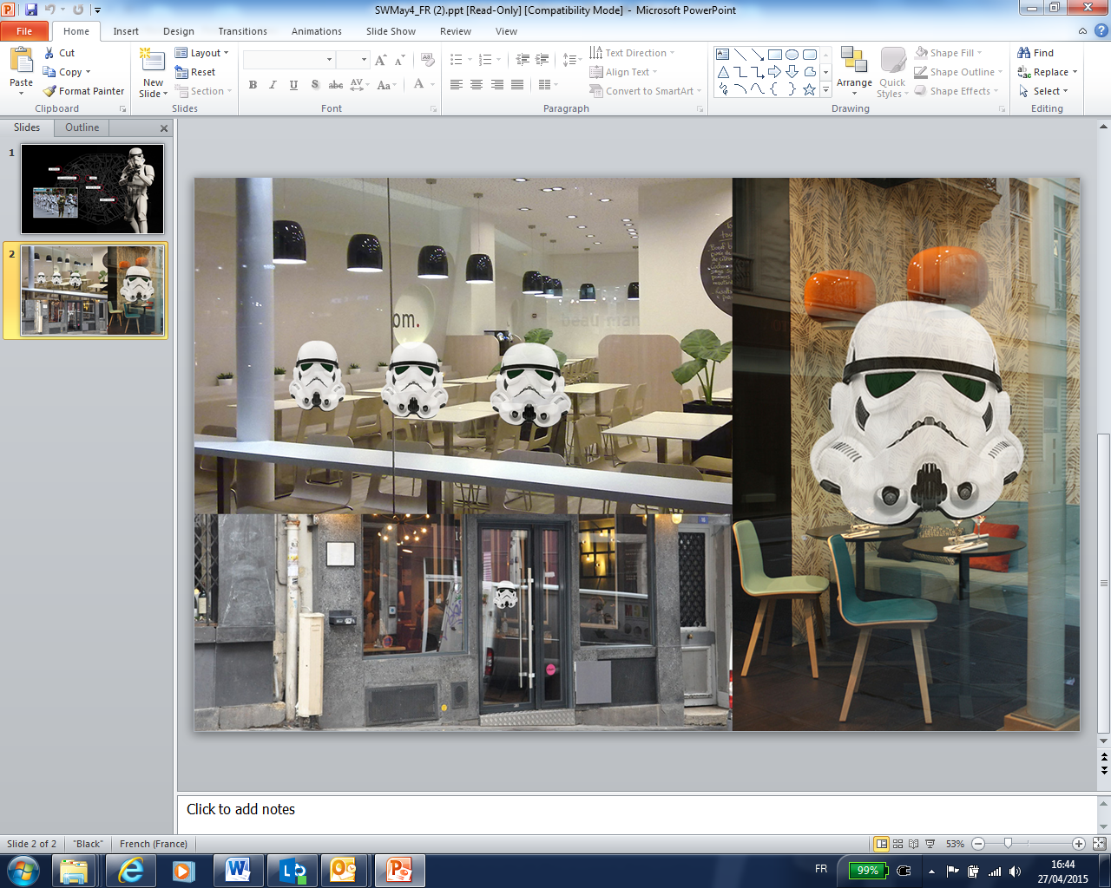The height and width of the screenshot is (888, 1111).
Task: Zoom in using the plus button
Action: [x=1079, y=844]
